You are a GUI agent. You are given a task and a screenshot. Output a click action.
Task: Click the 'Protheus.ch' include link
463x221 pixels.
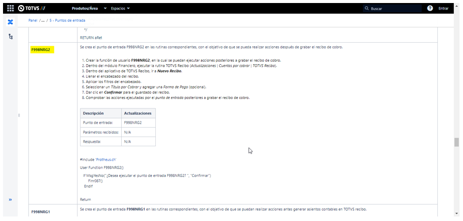click(x=106, y=159)
